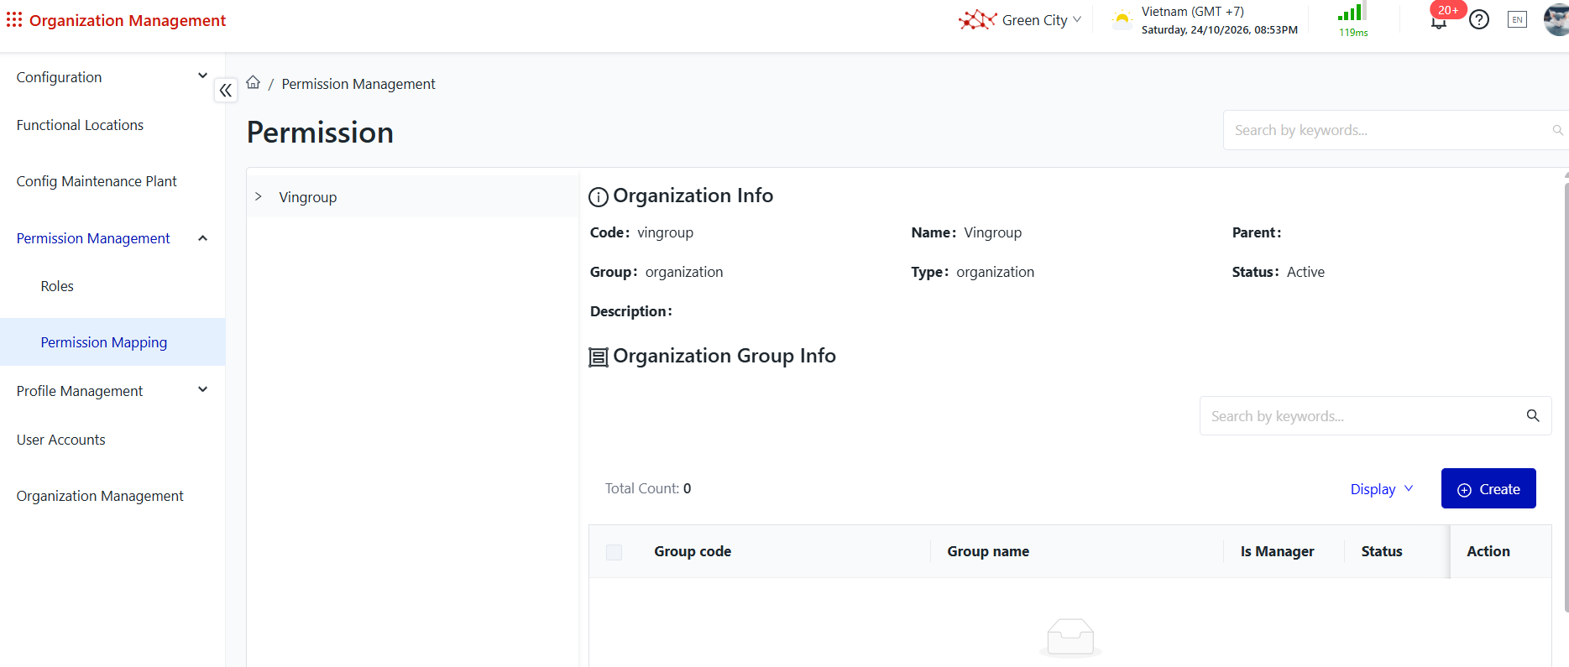Click the group search magnifier icon
1569x667 pixels.
click(1533, 415)
